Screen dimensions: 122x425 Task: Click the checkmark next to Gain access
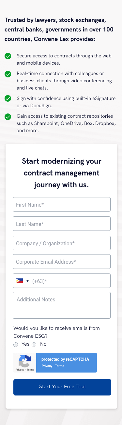tap(8, 116)
